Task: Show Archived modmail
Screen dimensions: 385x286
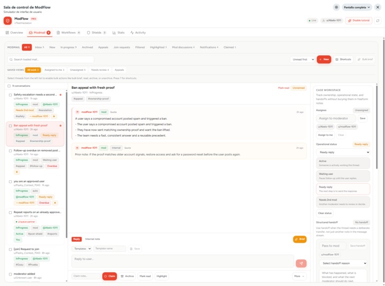Action: [88, 47]
